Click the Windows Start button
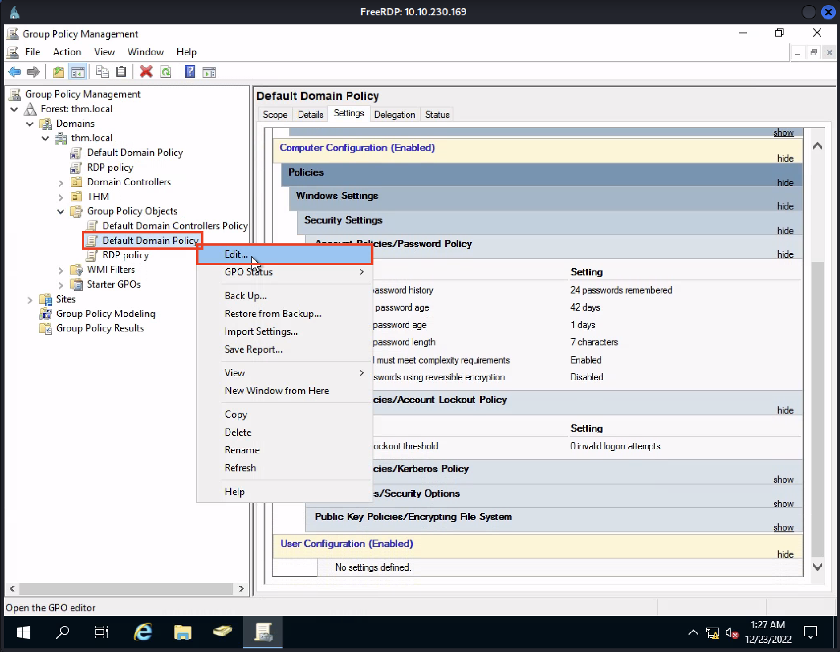840x652 pixels. pyautogui.click(x=24, y=632)
